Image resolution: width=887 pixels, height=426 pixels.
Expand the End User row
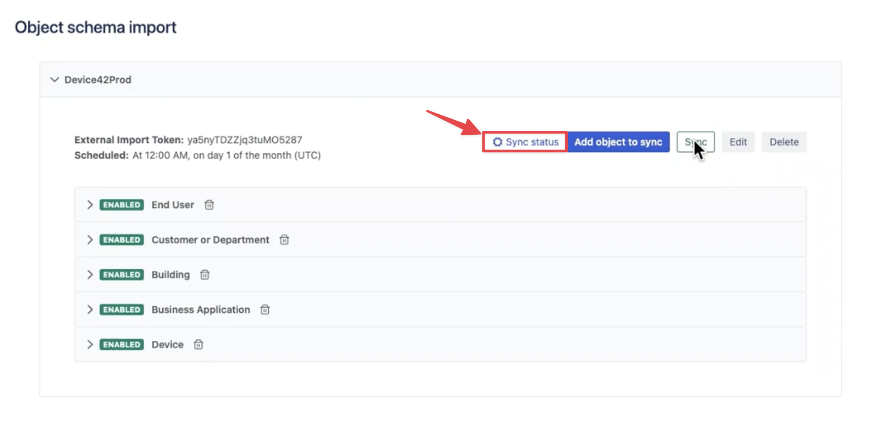pyautogui.click(x=90, y=205)
